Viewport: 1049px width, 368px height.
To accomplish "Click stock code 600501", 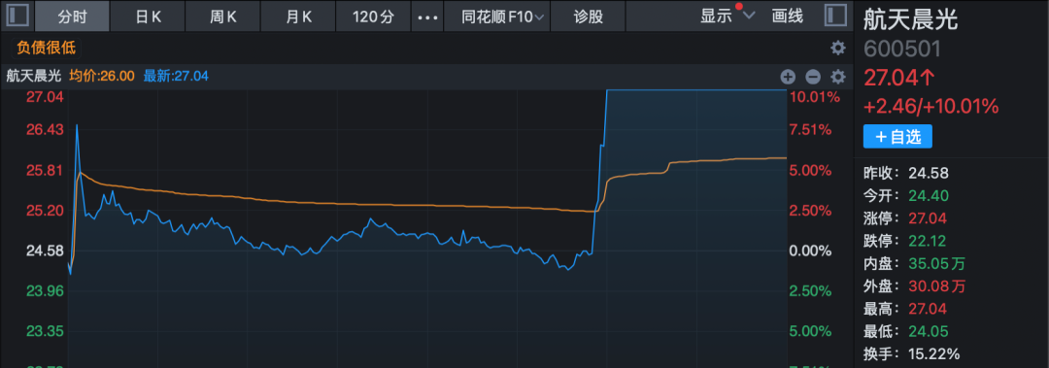I will [x=901, y=49].
